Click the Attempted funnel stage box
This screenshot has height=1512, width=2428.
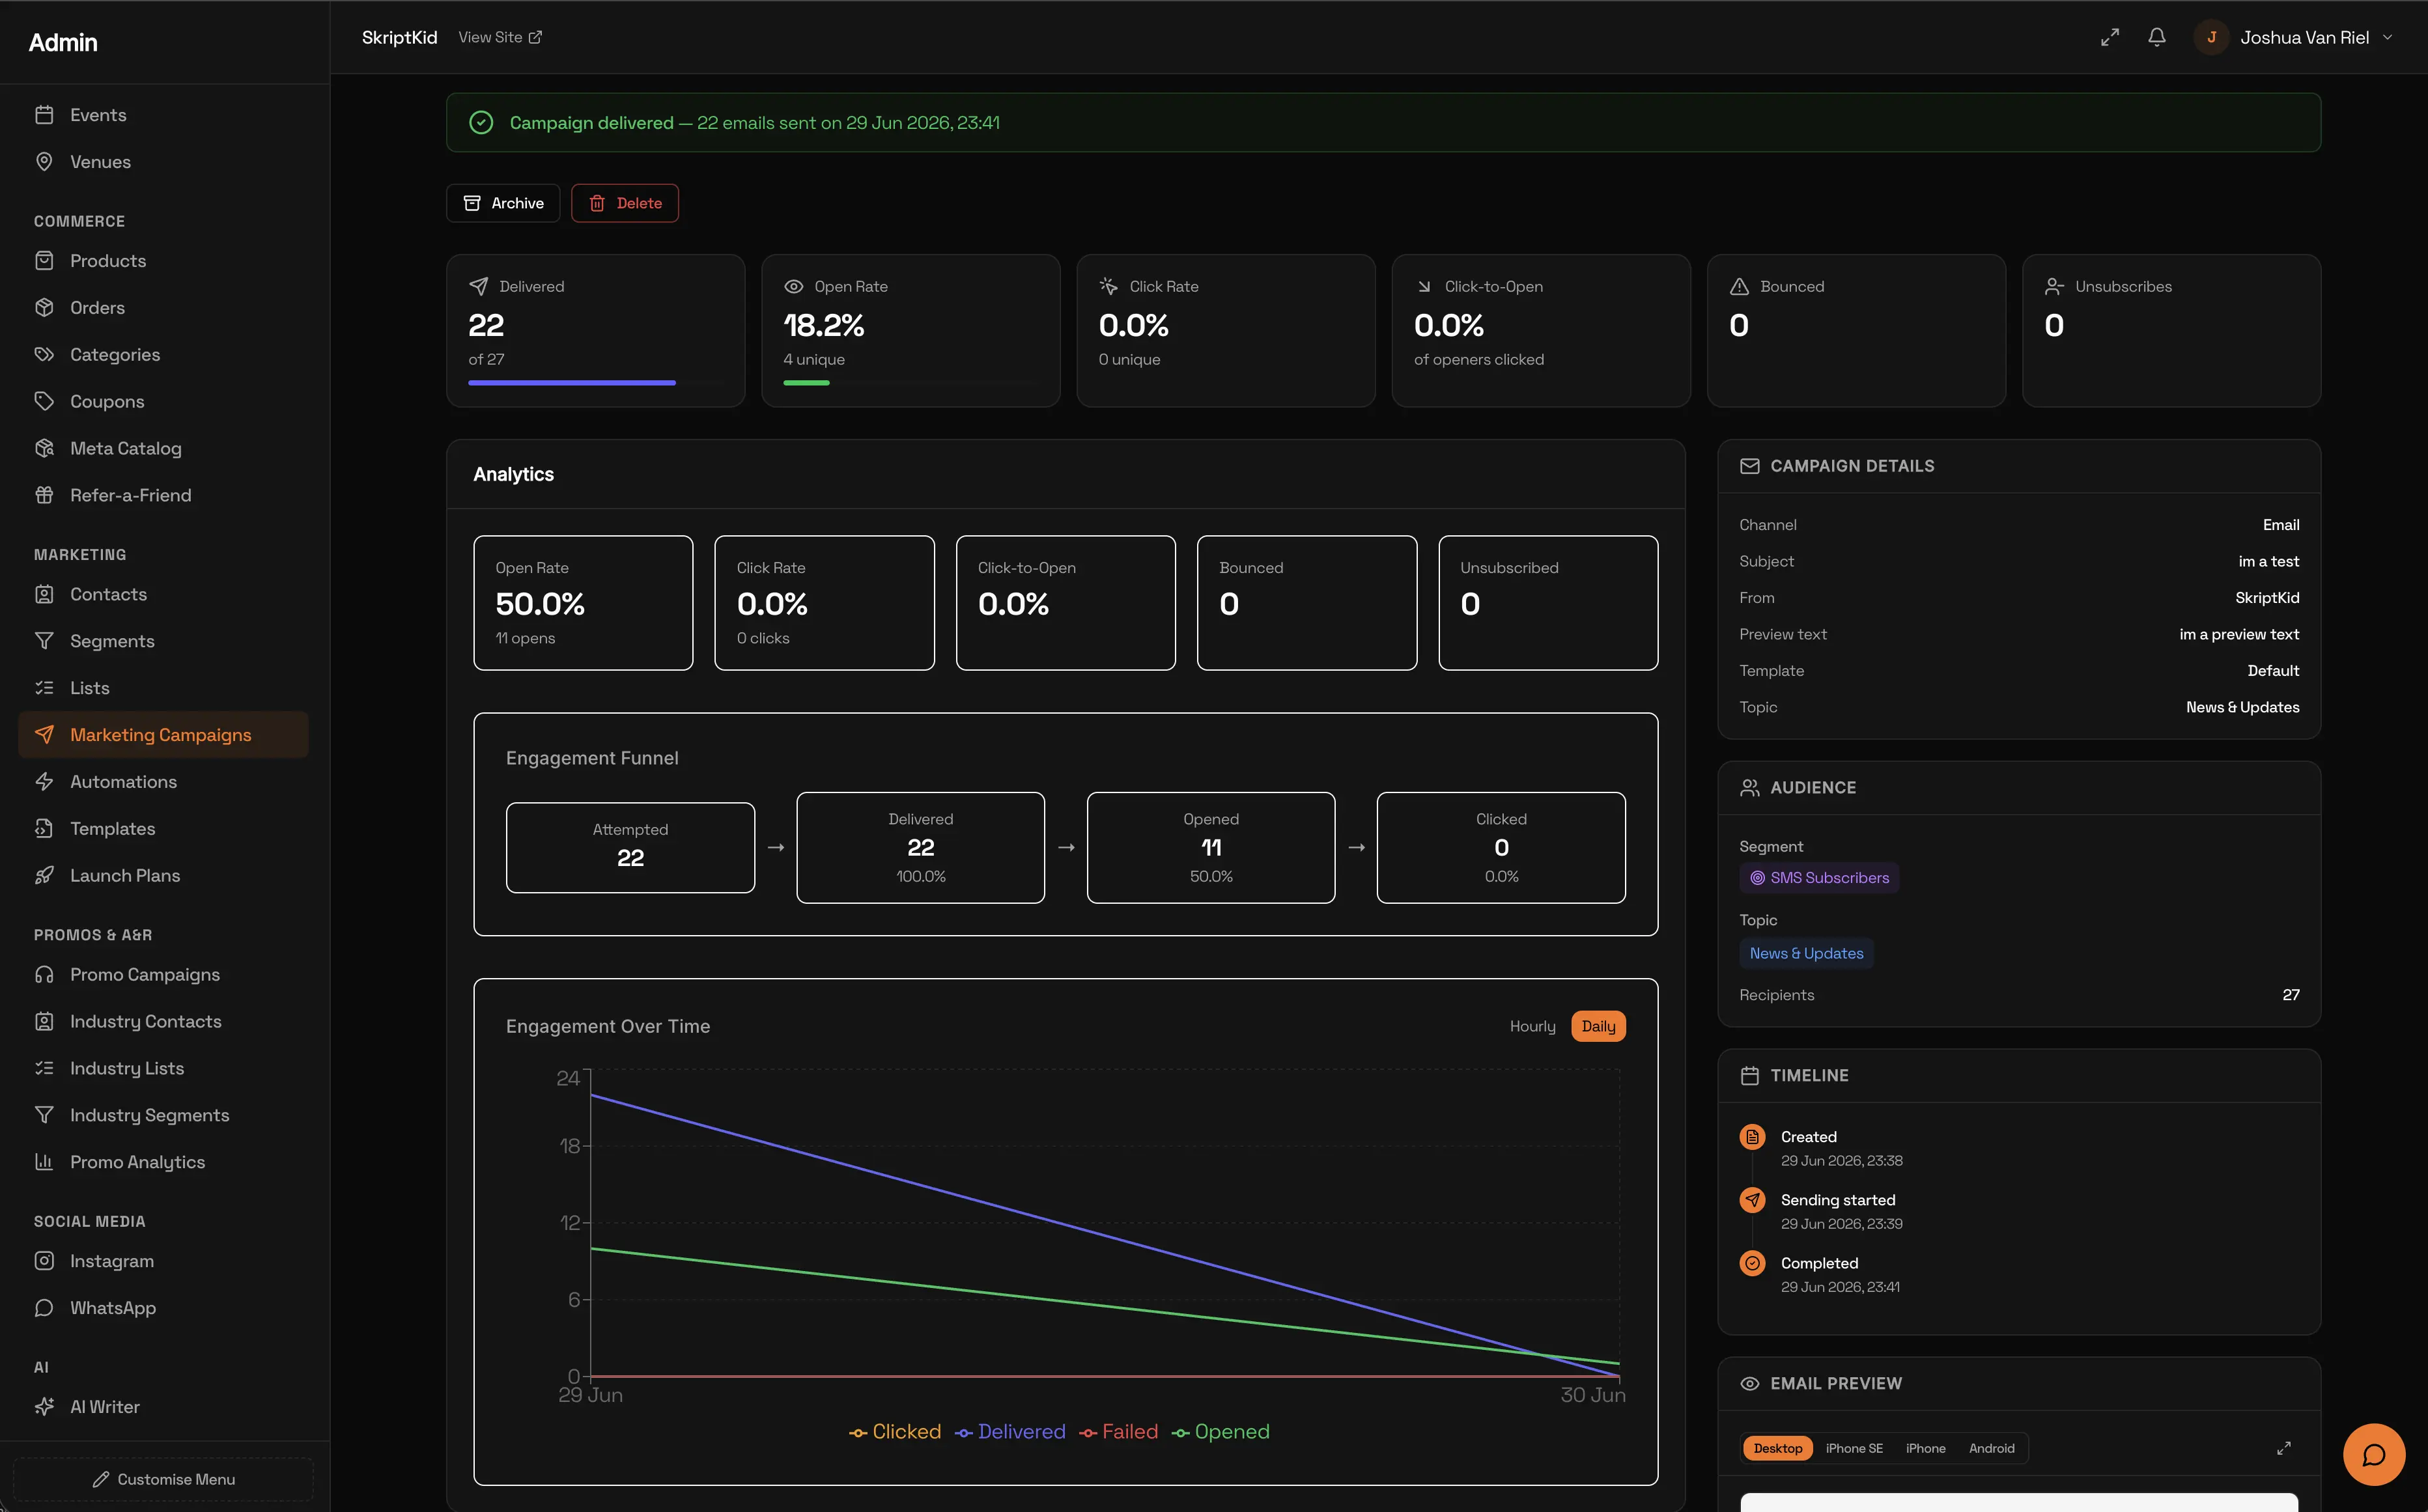point(630,848)
